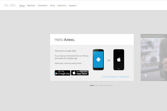Select the Android phone image
Screen dimensions: 167x111
[x=98, y=60]
